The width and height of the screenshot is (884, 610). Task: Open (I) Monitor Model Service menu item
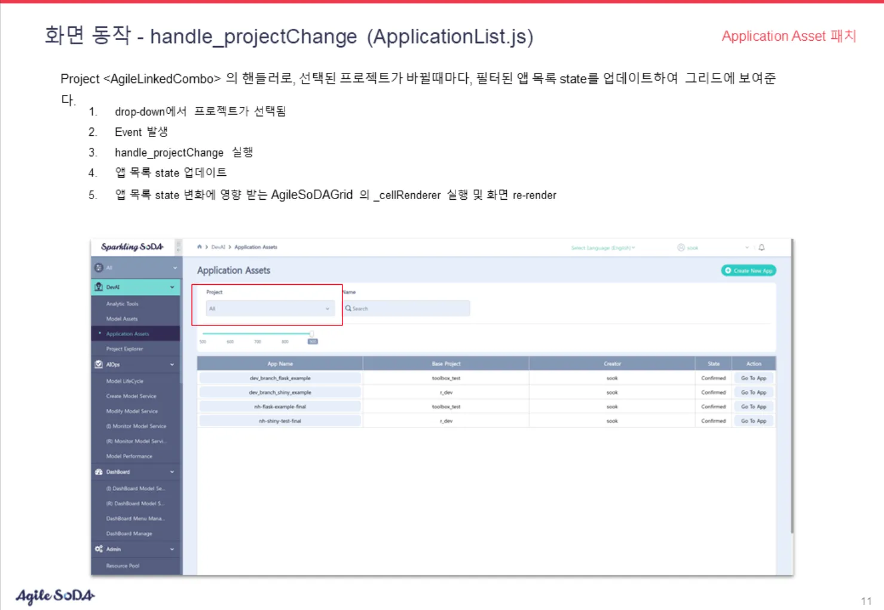click(x=135, y=426)
